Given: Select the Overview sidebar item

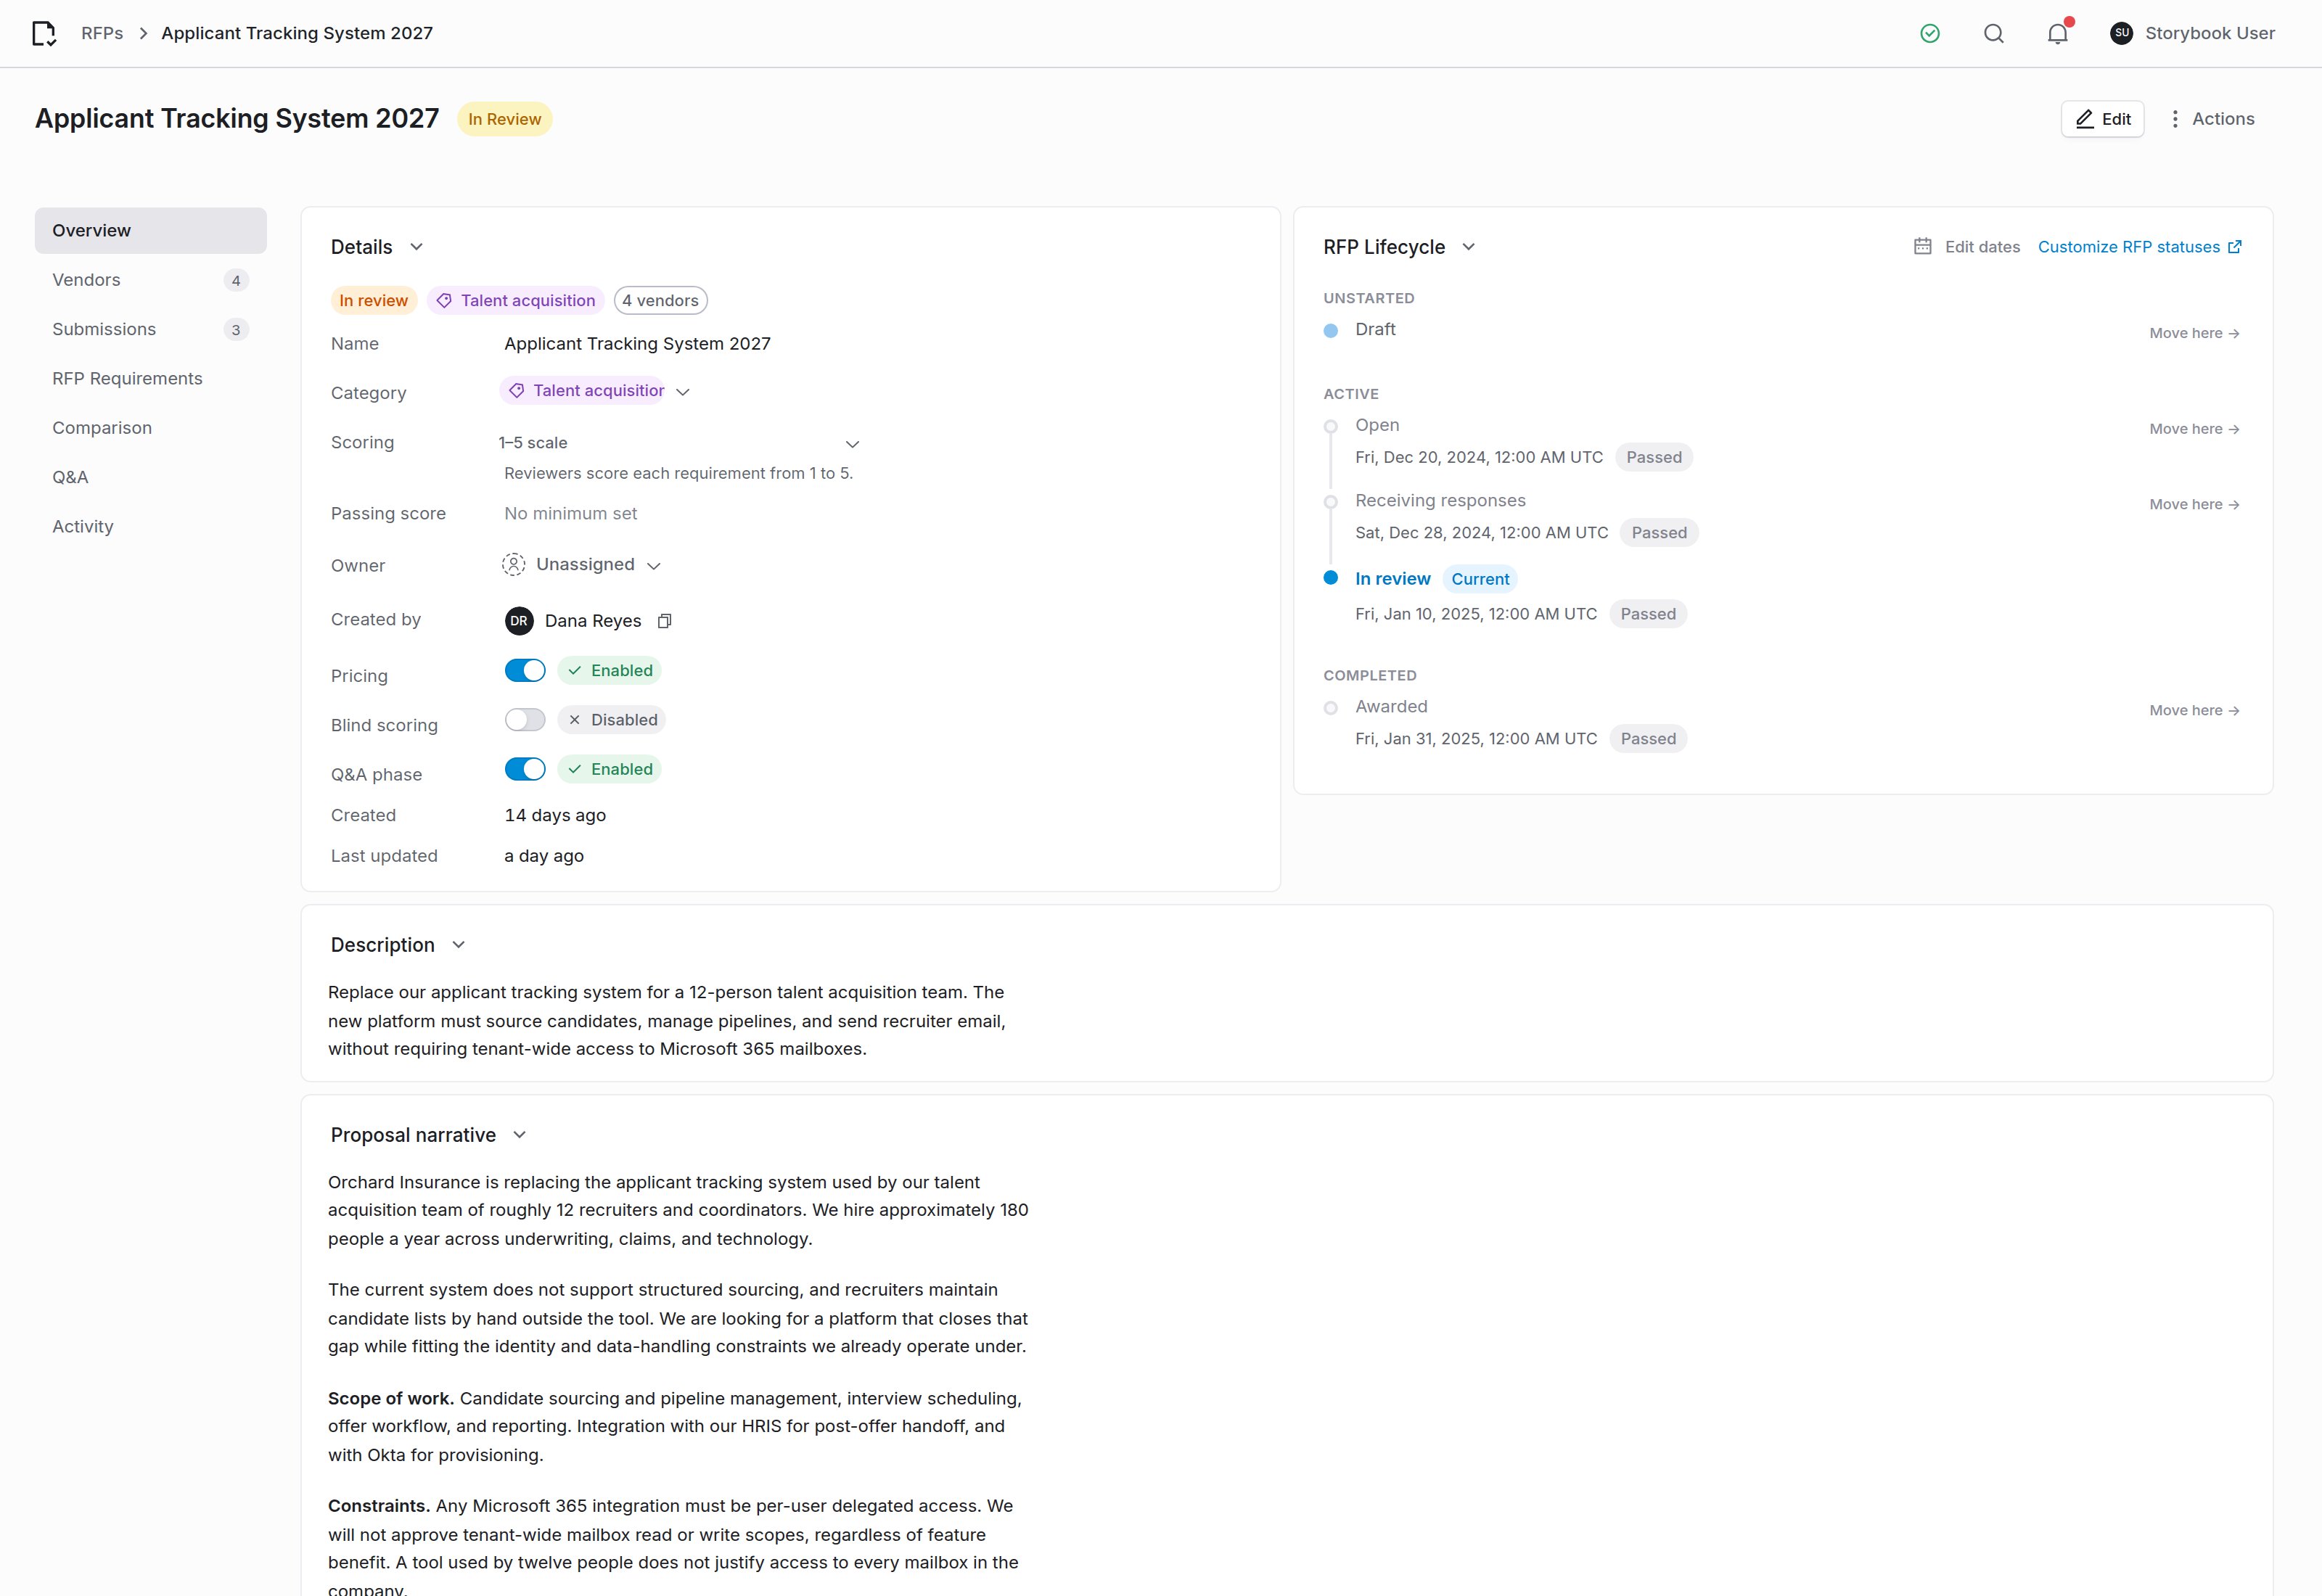Looking at the screenshot, I should coord(151,231).
